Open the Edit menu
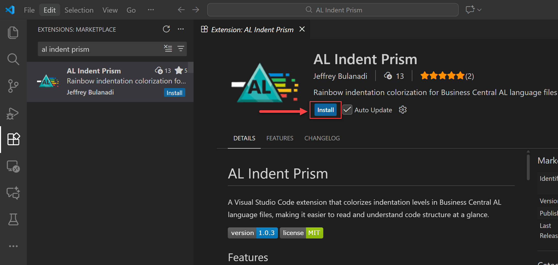The width and height of the screenshot is (558, 265). (x=50, y=10)
